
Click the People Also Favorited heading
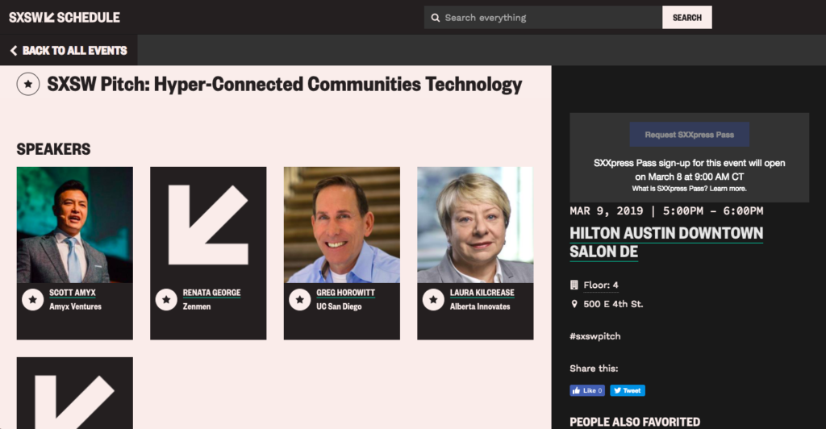tap(635, 423)
